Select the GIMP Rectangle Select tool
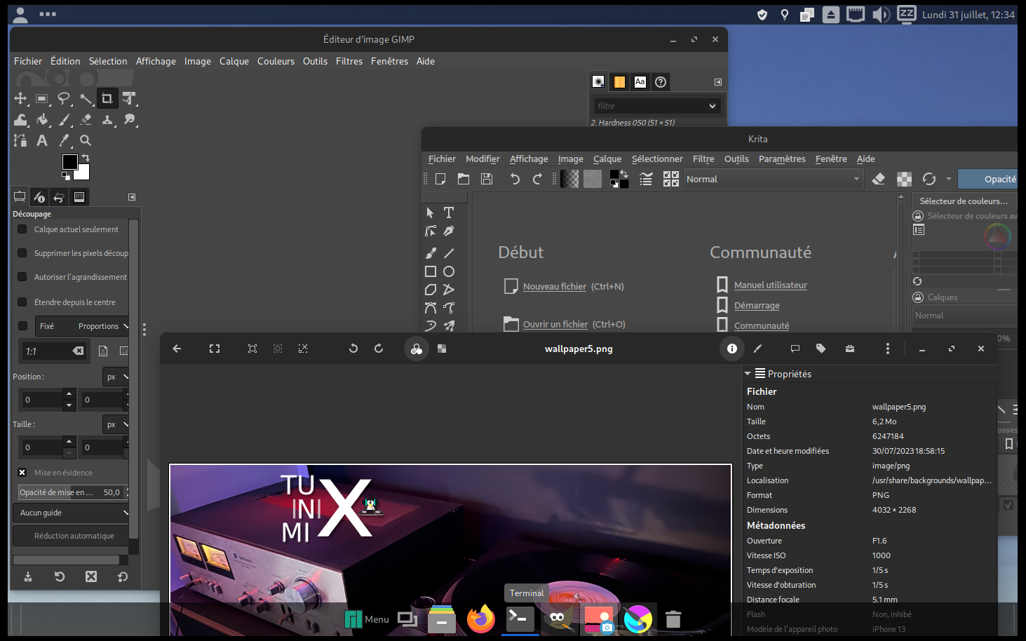1026x641 pixels. (42, 98)
